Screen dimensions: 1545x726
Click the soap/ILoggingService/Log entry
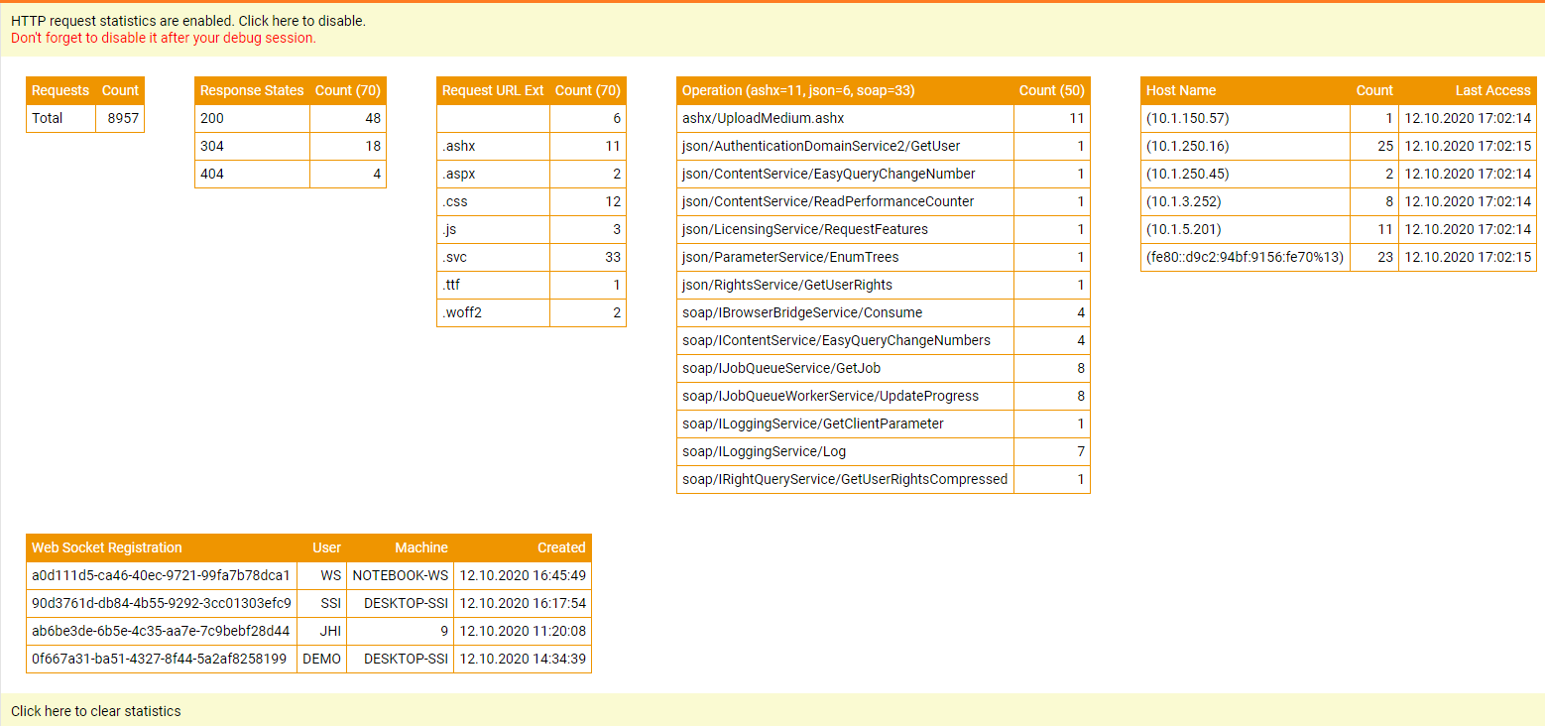click(x=765, y=451)
